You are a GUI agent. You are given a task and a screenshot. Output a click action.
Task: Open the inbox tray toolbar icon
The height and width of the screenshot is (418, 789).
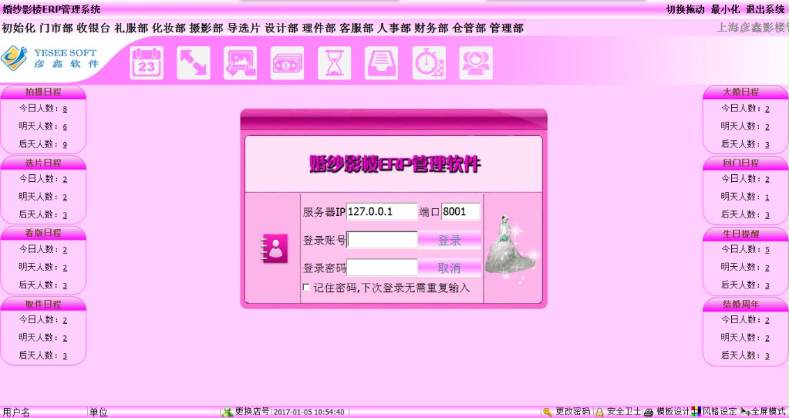click(381, 63)
